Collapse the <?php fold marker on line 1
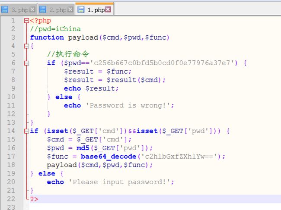The width and height of the screenshot is (281, 210). click(x=26, y=21)
